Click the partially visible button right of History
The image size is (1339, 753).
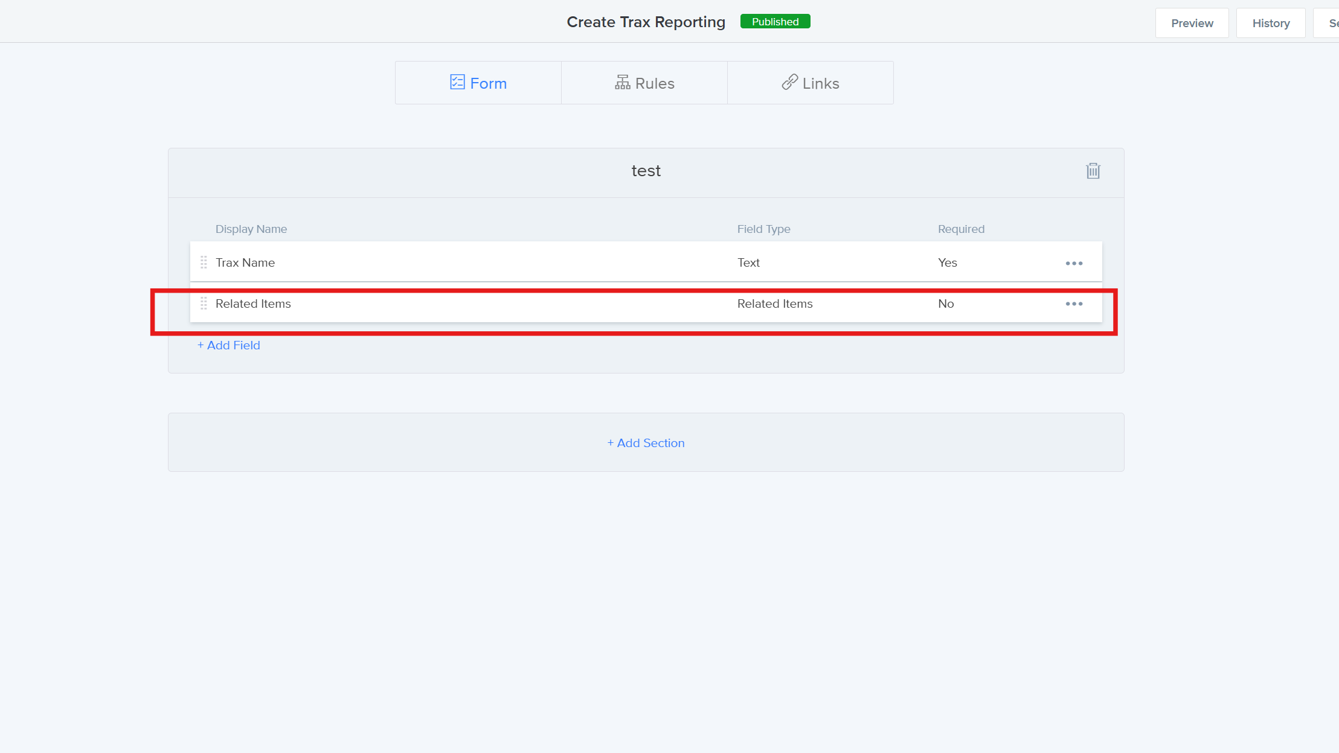[x=1329, y=23]
